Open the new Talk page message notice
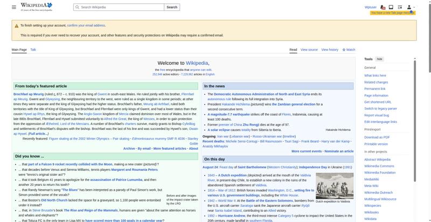Screen dimensions: 431x222 [393, 13]
